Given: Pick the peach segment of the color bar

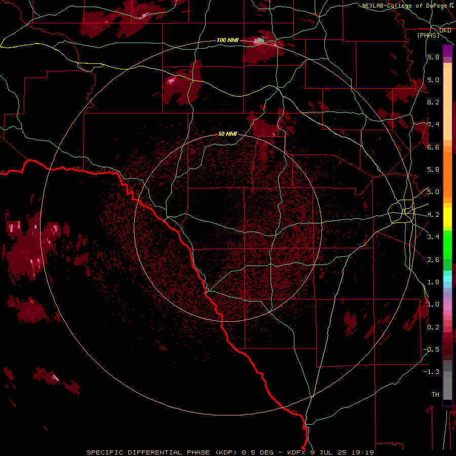Looking at the screenshot, I should 447,104.
